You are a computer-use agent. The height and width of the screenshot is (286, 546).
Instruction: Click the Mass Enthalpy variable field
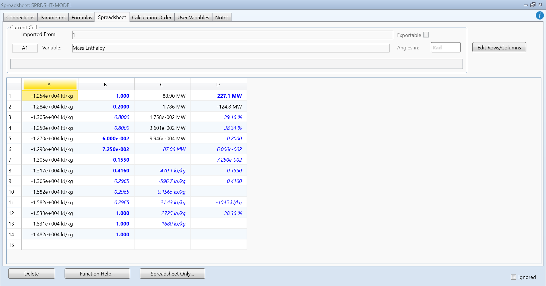pos(230,48)
